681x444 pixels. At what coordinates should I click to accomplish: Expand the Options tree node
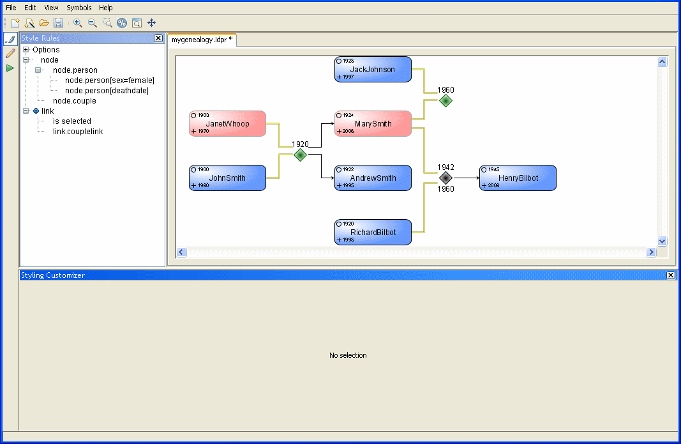pos(26,50)
